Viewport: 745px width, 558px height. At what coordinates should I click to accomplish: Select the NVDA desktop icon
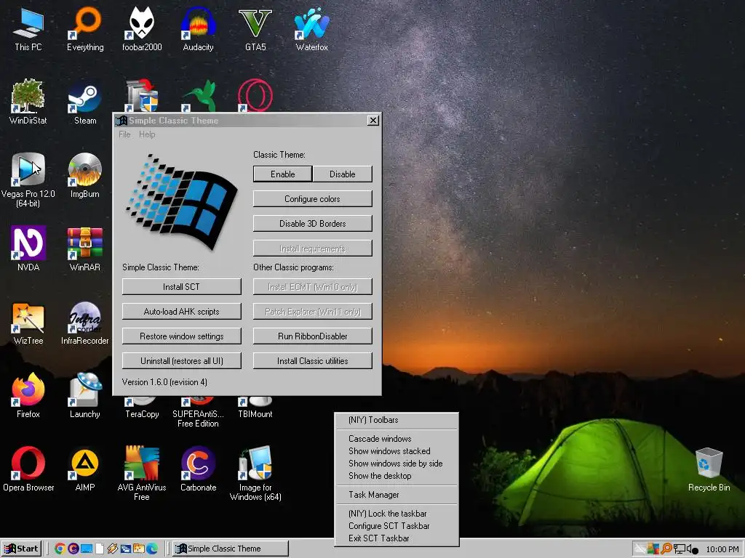click(x=28, y=248)
